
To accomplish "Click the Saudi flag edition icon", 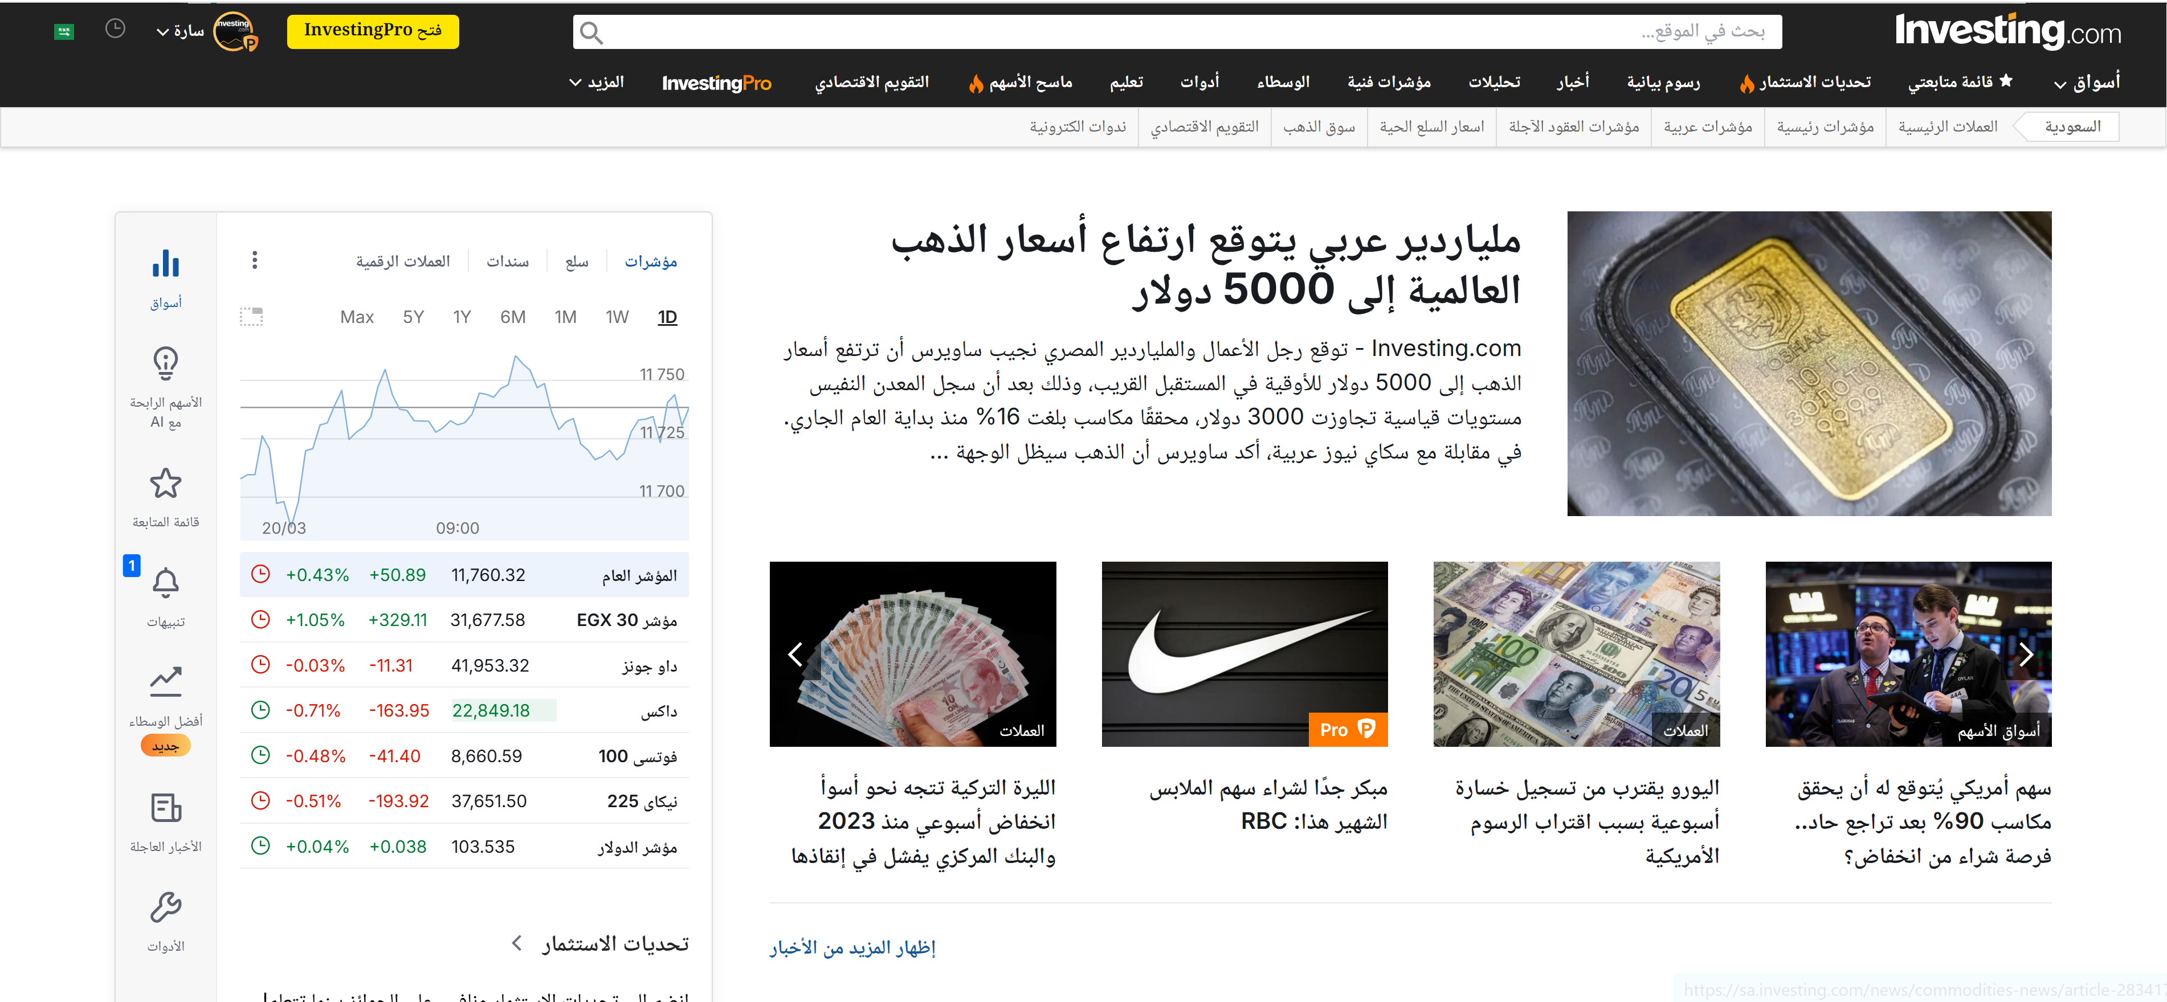I will pos(64,32).
